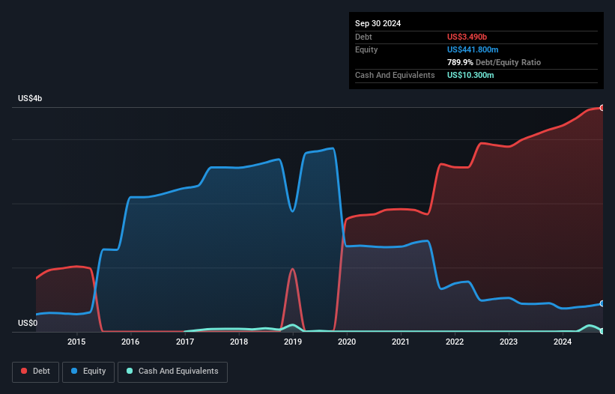Click the Debt row label in tooltip
615x394 pixels.
(x=363, y=37)
